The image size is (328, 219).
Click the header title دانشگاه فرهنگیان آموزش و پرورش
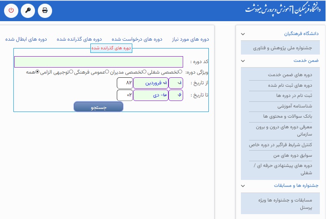coord(283,10)
